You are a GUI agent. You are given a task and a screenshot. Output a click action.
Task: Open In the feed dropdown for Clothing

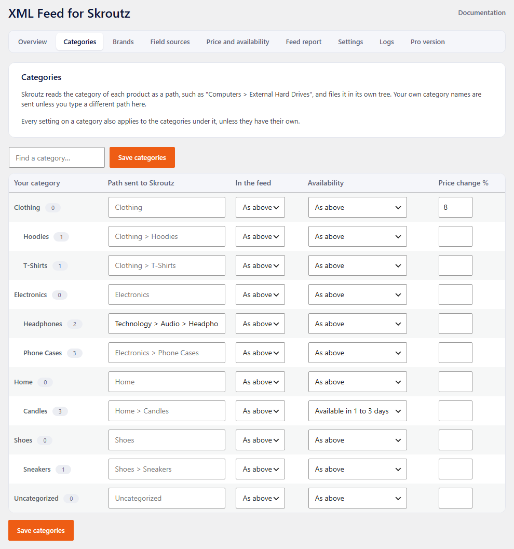point(260,207)
